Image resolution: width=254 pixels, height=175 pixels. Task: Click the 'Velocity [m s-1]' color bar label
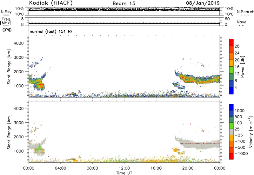click(x=251, y=132)
